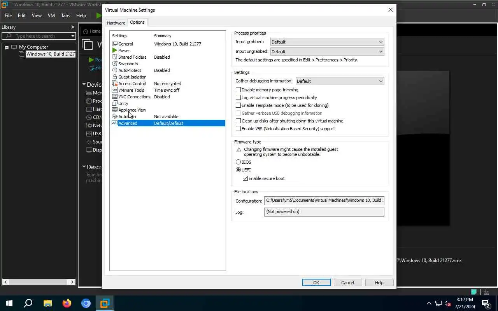Select the VNC Connections icon

point(115,97)
